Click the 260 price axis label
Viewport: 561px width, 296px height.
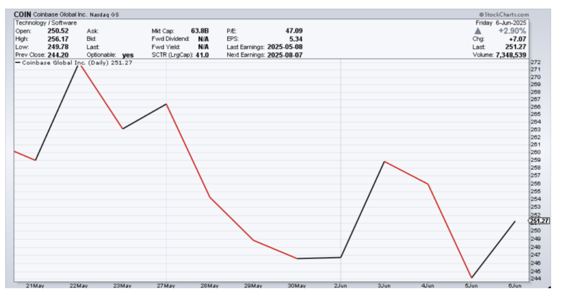[x=536, y=152]
